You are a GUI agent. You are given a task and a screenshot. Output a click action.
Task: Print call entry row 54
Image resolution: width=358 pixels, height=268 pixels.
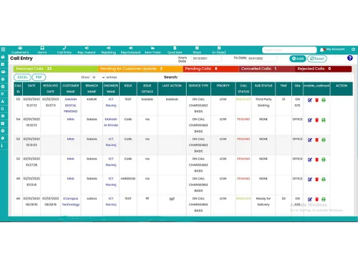324,120
